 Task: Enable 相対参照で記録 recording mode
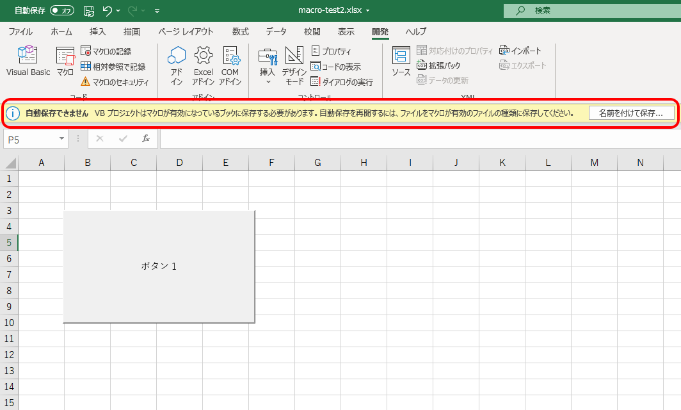114,66
